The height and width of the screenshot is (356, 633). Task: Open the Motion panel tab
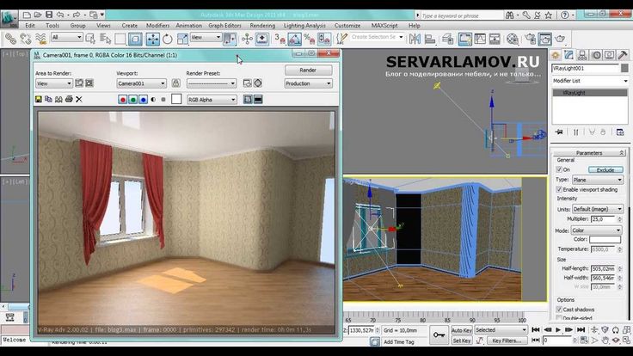click(x=596, y=55)
